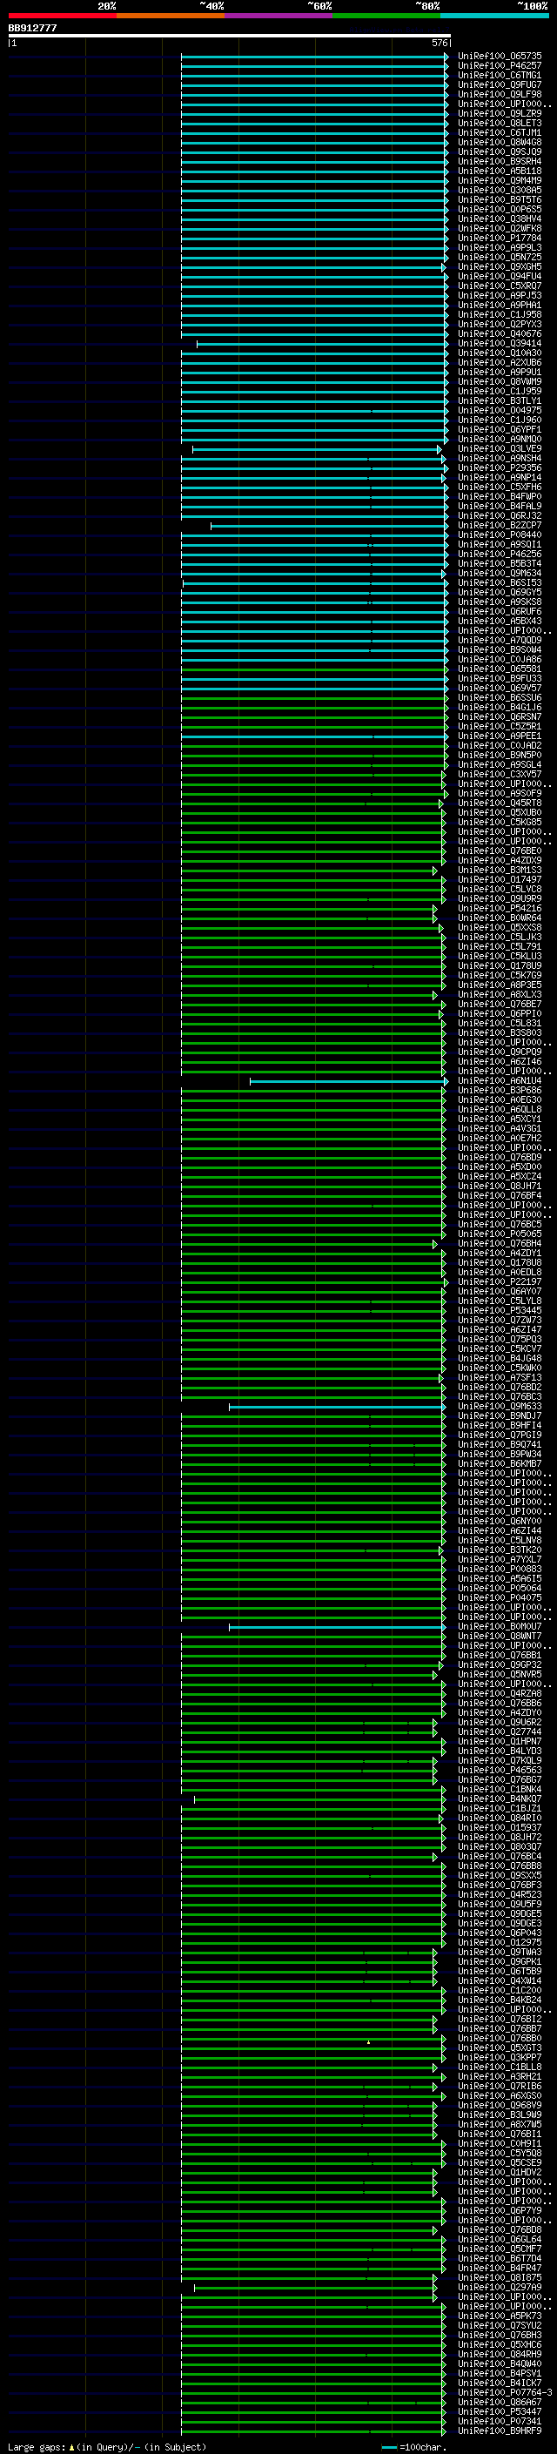The width and height of the screenshot is (557, 2454).
Task: Select hit label UniRef100_B3TK20
Action: coord(500,1550)
